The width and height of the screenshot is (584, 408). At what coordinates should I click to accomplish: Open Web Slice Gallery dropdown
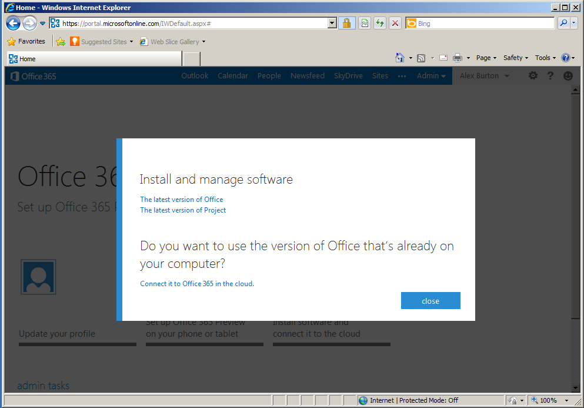pyautogui.click(x=203, y=42)
